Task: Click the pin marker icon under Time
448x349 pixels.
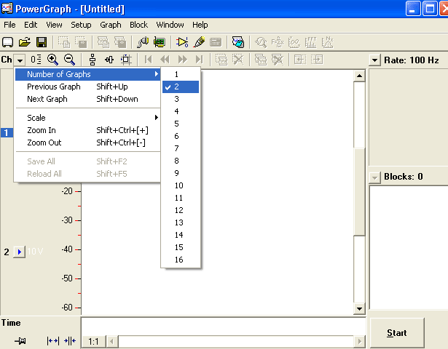Action: pyautogui.click(x=20, y=341)
